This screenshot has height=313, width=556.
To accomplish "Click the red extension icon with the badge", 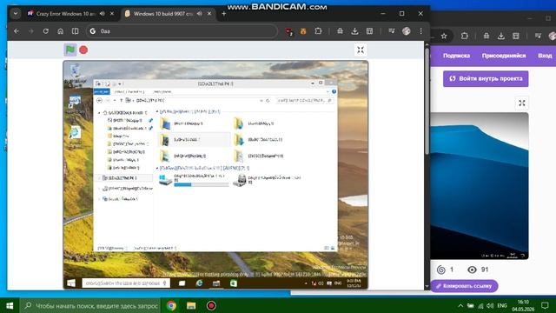I will [289, 31].
